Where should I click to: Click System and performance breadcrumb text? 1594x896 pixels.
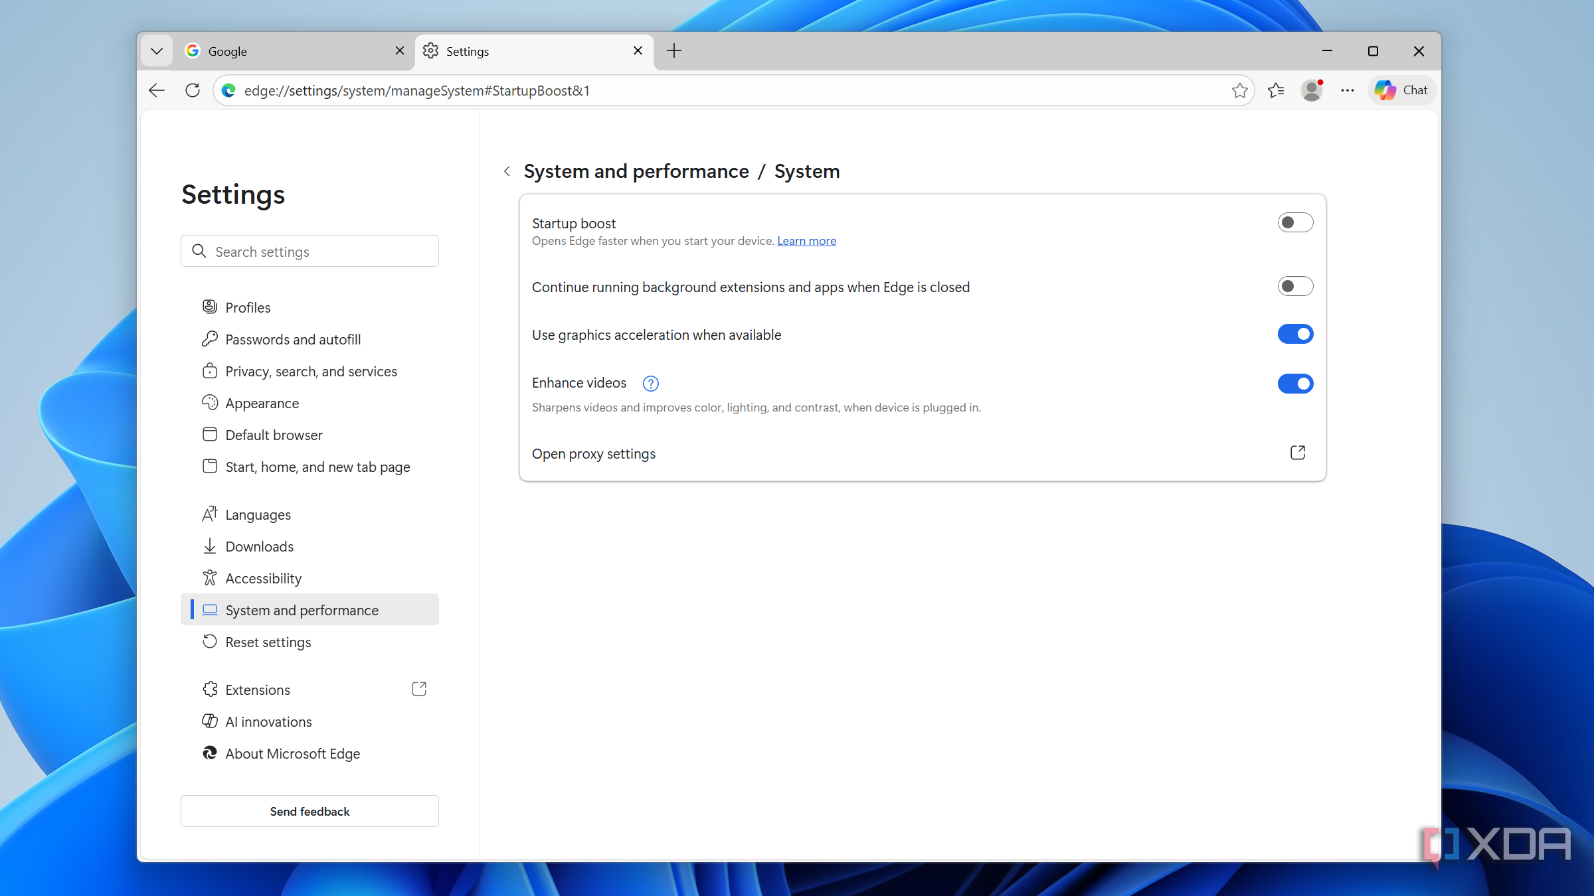click(636, 171)
